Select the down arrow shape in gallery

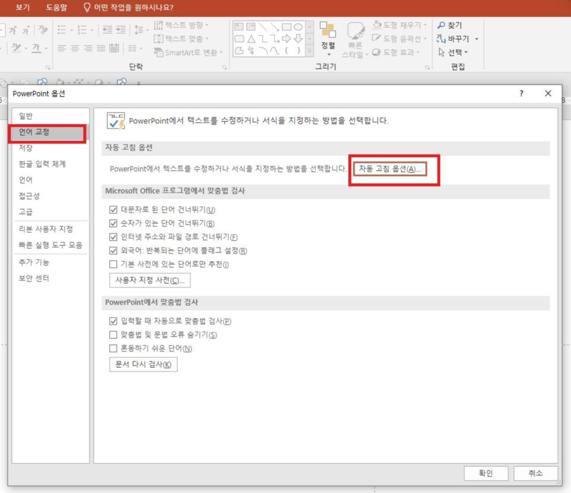point(298,39)
